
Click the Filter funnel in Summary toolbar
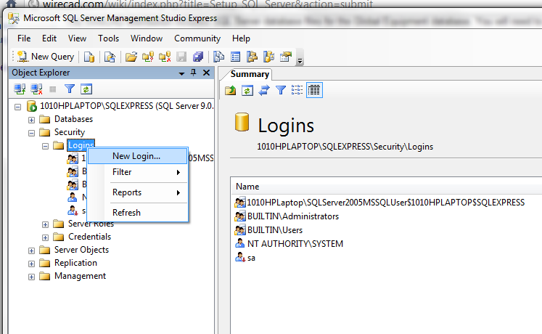tap(281, 91)
